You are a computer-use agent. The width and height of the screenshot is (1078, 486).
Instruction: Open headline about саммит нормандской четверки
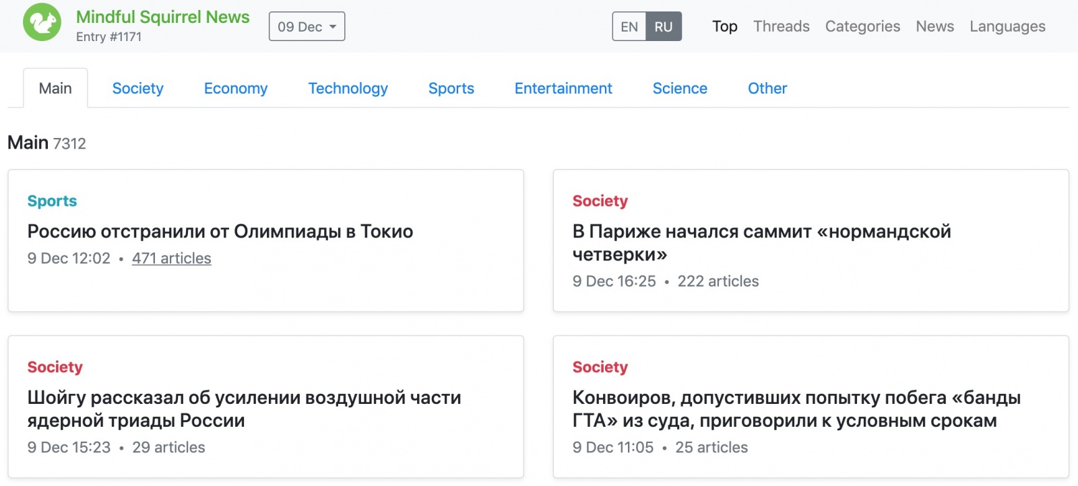tap(761, 243)
